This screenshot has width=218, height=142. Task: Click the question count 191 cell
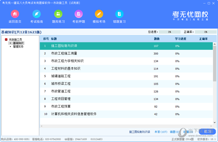(156, 76)
